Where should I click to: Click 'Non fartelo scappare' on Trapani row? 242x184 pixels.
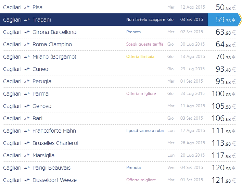pos(145,20)
